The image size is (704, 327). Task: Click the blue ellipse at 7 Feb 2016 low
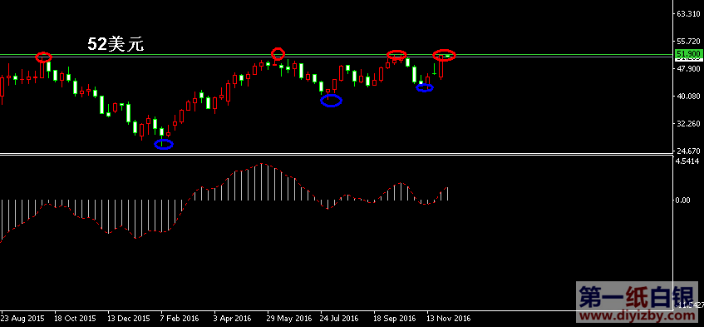(x=164, y=144)
